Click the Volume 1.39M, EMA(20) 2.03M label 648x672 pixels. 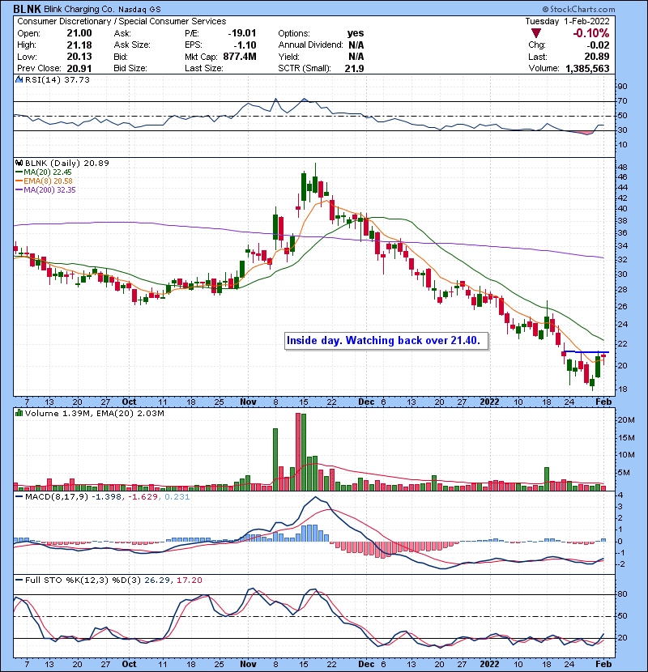(94, 413)
